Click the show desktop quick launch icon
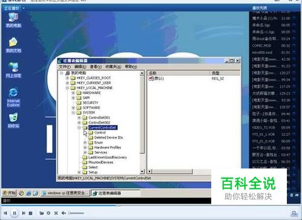The image size is (302, 220). coord(35,193)
